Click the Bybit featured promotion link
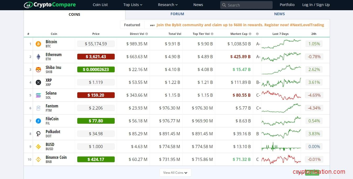This screenshot has width=353, height=179. coord(240,25)
